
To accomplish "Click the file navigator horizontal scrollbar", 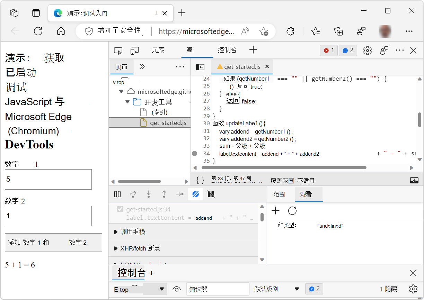I will pos(139,181).
